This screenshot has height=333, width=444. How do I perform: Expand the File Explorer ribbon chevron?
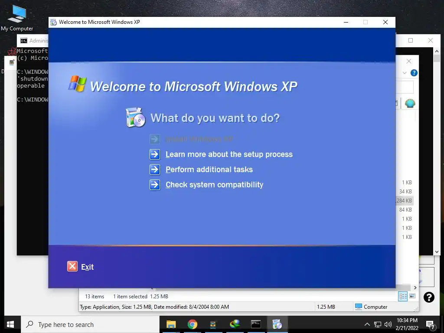click(x=405, y=73)
